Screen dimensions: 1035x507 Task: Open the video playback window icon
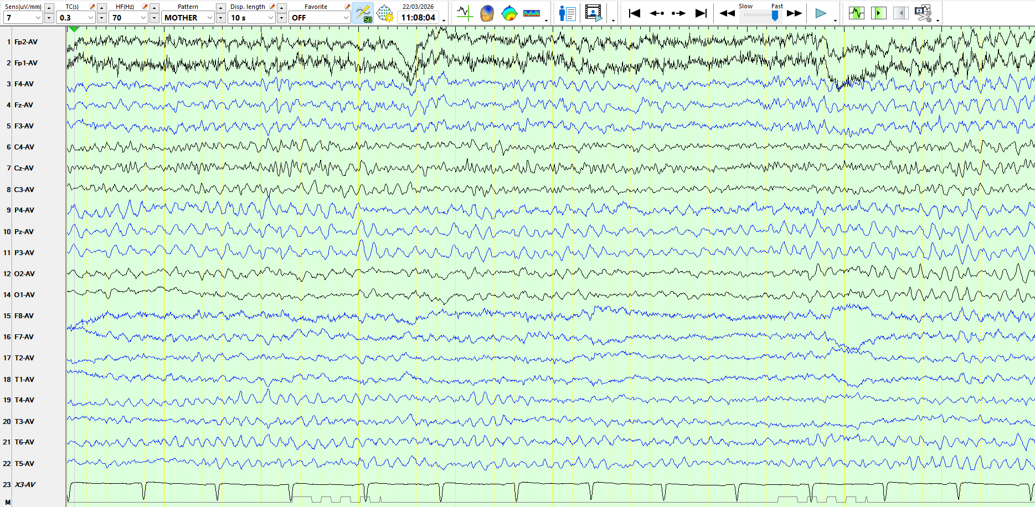pos(594,13)
